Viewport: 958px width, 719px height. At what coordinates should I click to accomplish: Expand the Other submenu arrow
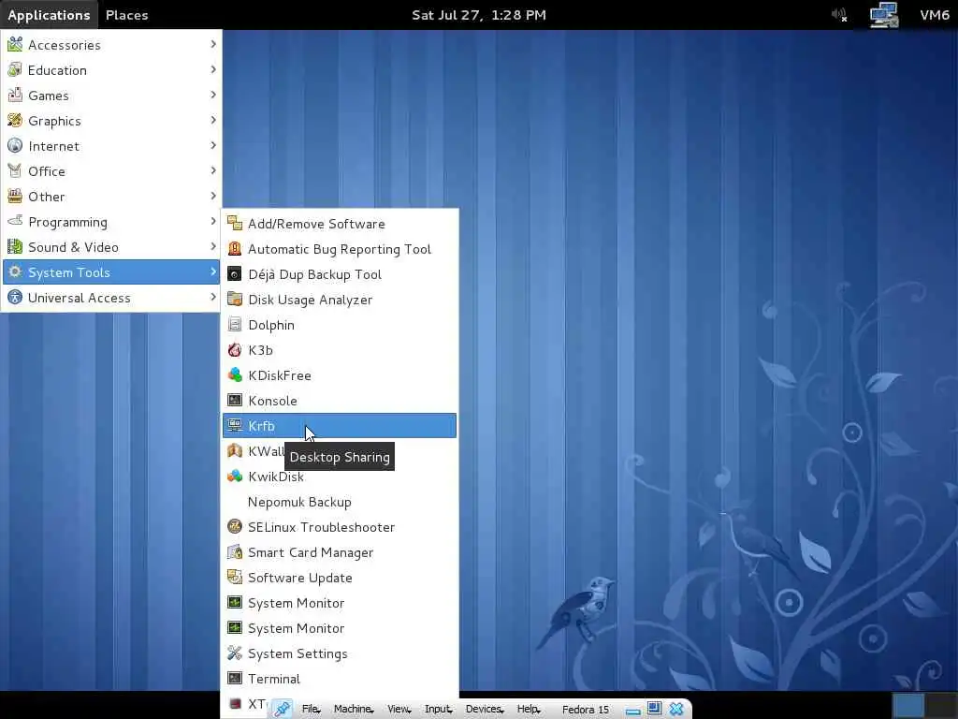pos(213,196)
